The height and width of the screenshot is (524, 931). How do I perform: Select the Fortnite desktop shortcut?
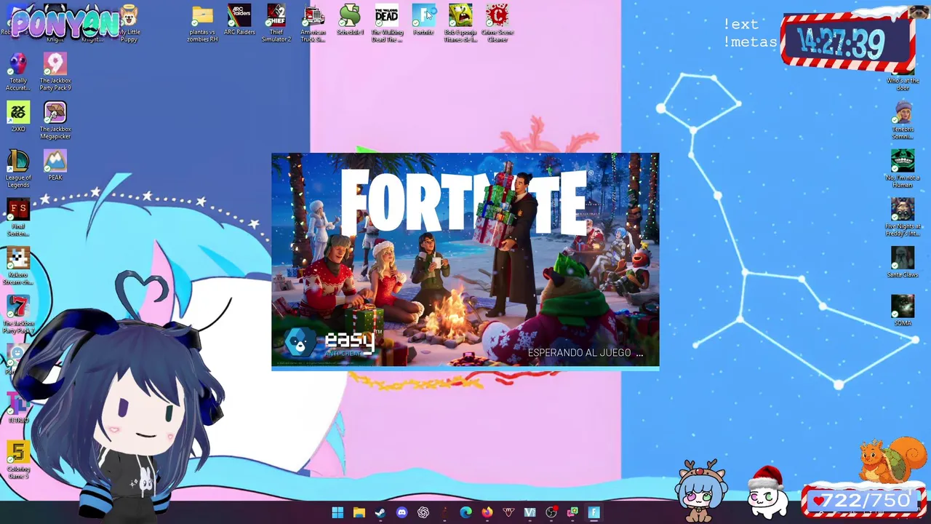[x=423, y=20]
